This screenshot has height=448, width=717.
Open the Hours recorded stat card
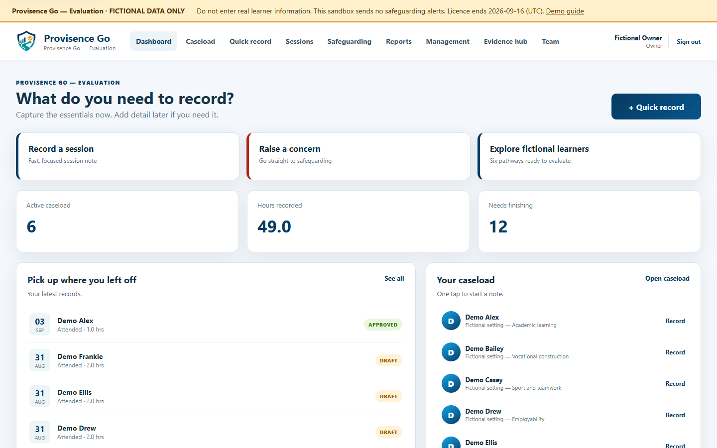358,221
